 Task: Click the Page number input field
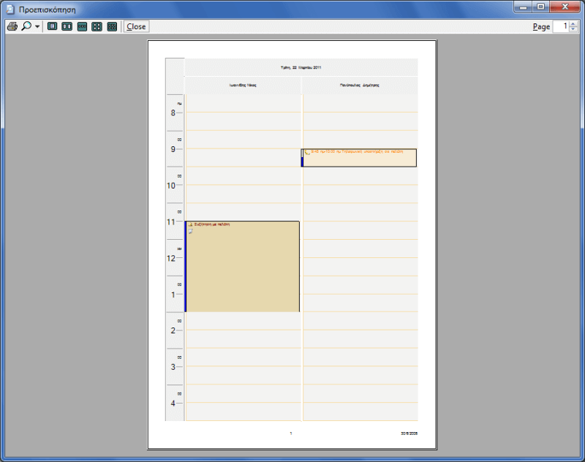coord(560,26)
